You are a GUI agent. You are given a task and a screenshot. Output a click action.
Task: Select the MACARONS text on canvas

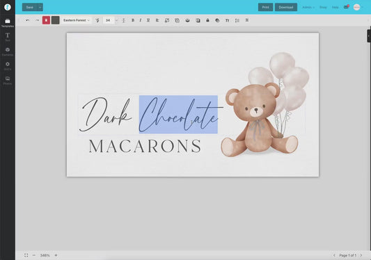(145, 146)
